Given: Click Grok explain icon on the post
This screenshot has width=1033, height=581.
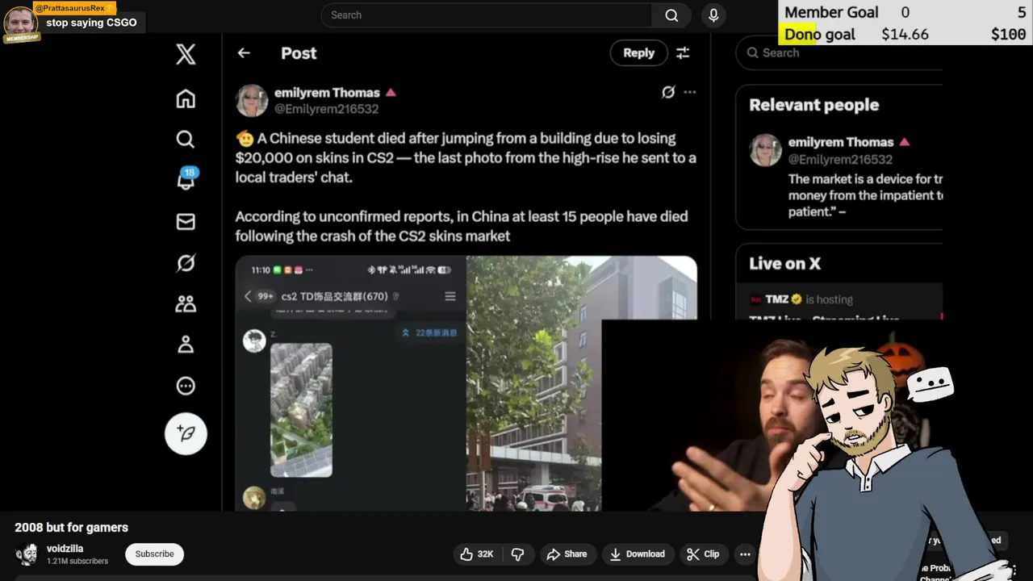Looking at the screenshot, I should [x=667, y=92].
